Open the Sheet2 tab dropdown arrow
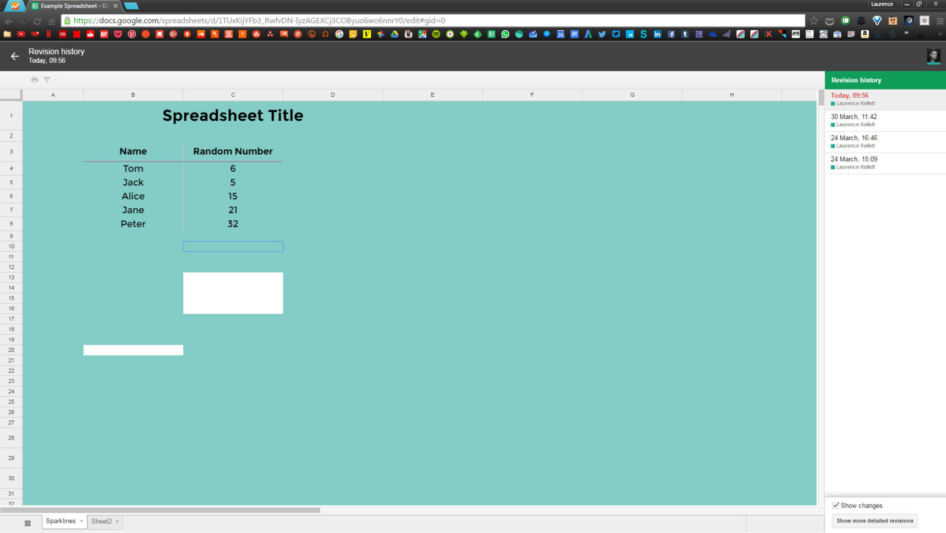 (x=117, y=521)
